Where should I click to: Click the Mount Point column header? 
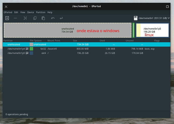(x=54, y=40)
